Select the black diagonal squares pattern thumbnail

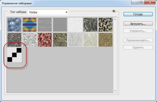(14, 55)
